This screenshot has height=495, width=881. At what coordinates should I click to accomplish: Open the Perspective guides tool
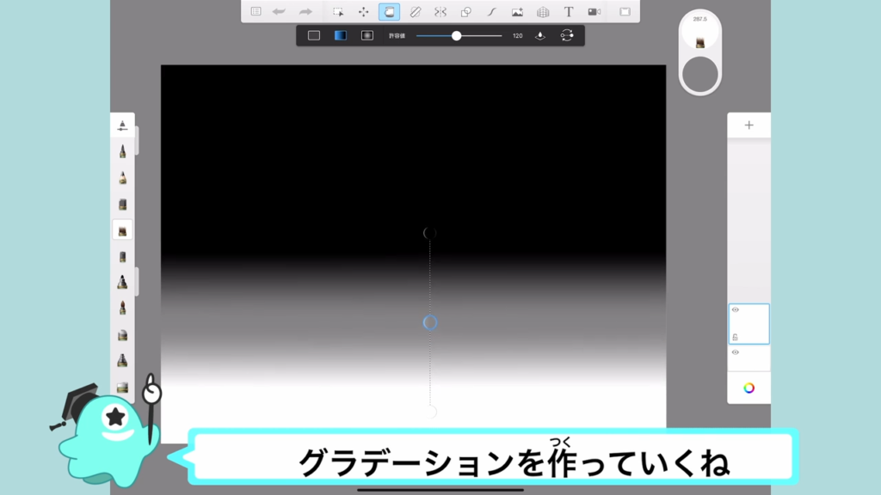[x=543, y=12]
